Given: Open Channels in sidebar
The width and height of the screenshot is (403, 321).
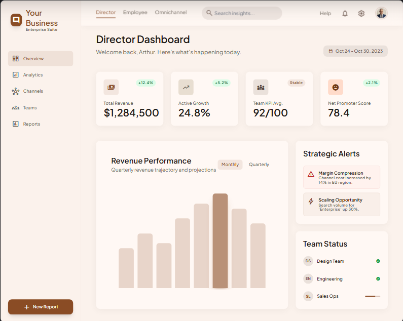Looking at the screenshot, I should (41, 91).
